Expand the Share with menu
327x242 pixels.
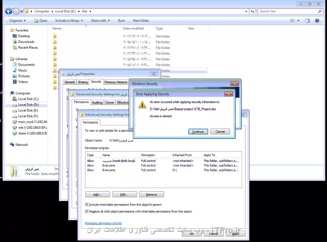click(100, 20)
